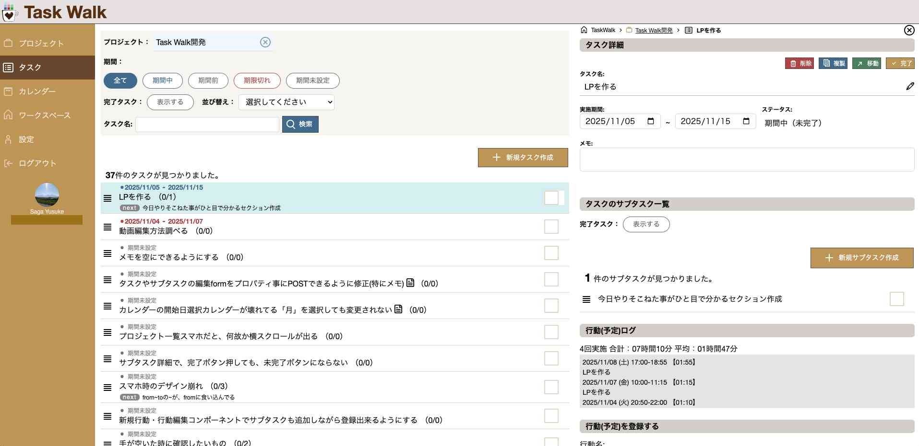Check the subtask 今日やりそこねた事 checkbox
Viewport: 919px width, 446px height.
896,298
